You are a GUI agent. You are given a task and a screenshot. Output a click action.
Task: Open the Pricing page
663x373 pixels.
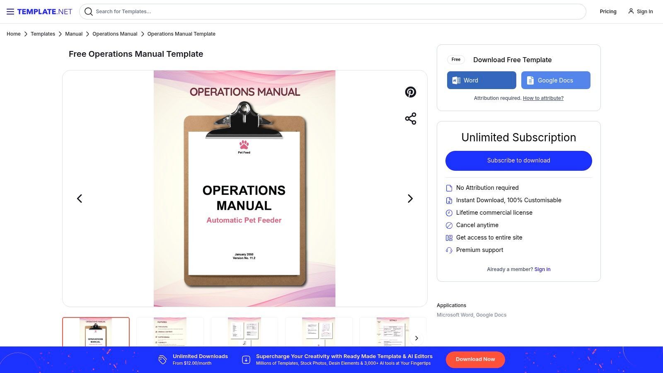coord(608,11)
